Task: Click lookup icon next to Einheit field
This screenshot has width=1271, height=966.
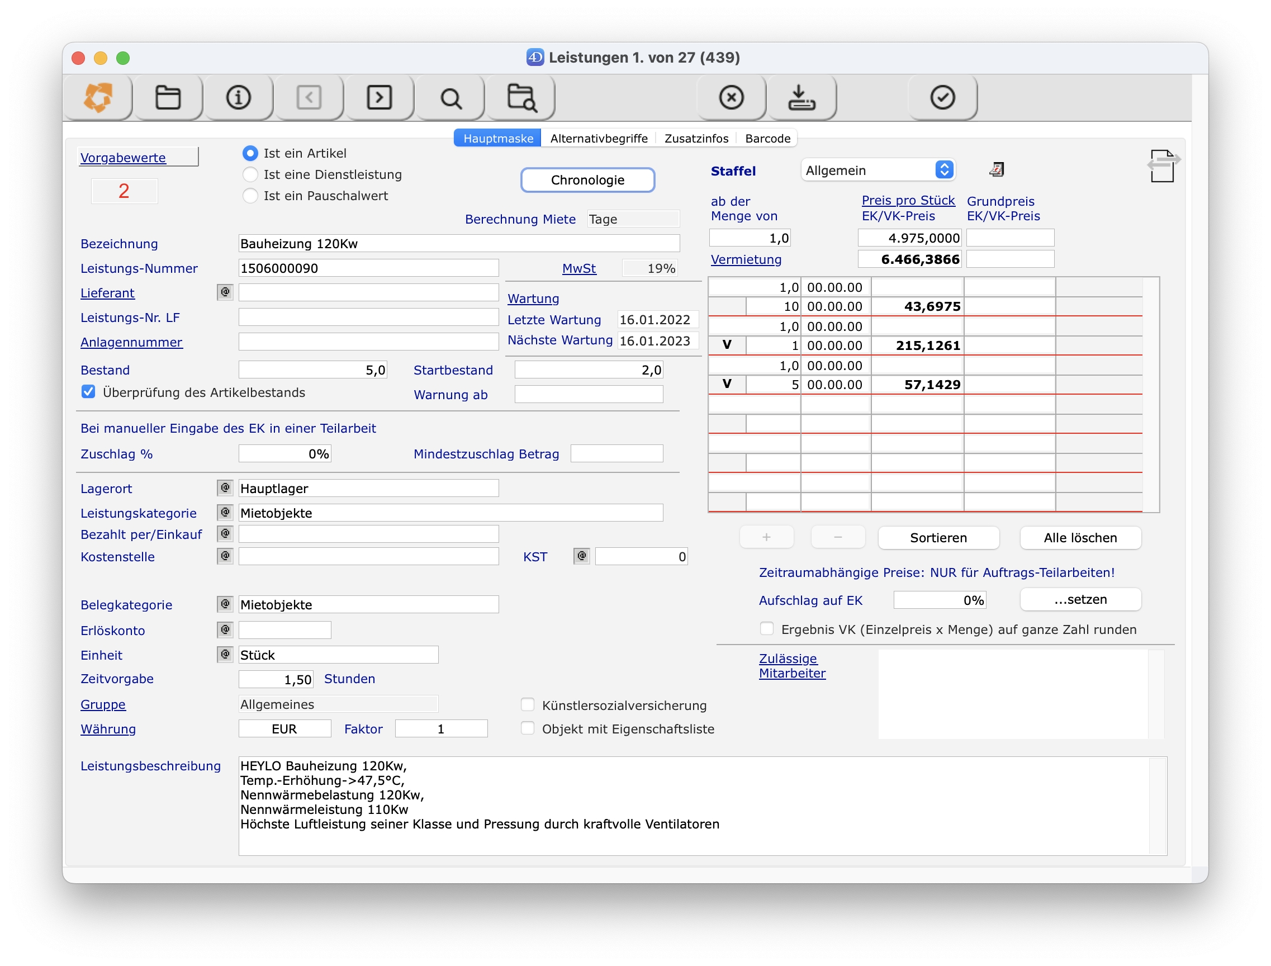Action: click(x=225, y=655)
